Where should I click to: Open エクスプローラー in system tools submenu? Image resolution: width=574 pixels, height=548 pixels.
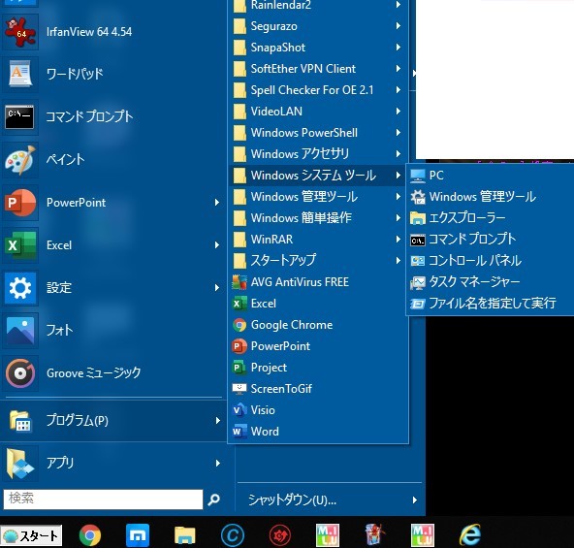click(491, 218)
